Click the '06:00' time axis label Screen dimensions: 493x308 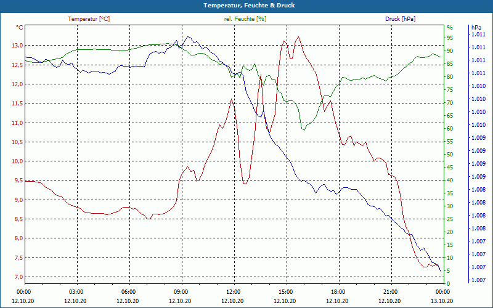pos(128,291)
